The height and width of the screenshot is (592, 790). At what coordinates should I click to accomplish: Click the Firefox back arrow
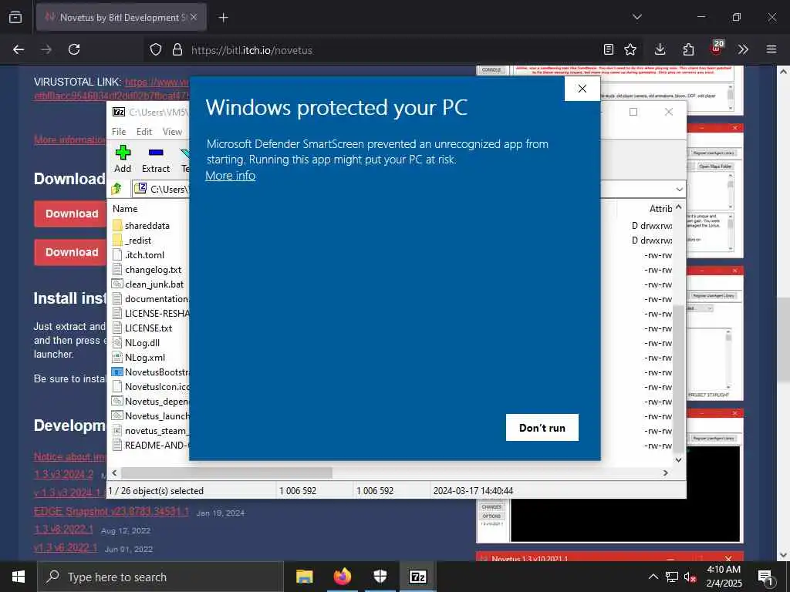[x=19, y=49]
